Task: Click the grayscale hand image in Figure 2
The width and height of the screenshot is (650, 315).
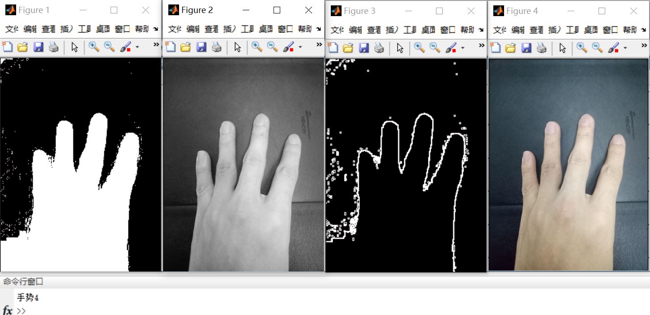Action: coord(244,165)
